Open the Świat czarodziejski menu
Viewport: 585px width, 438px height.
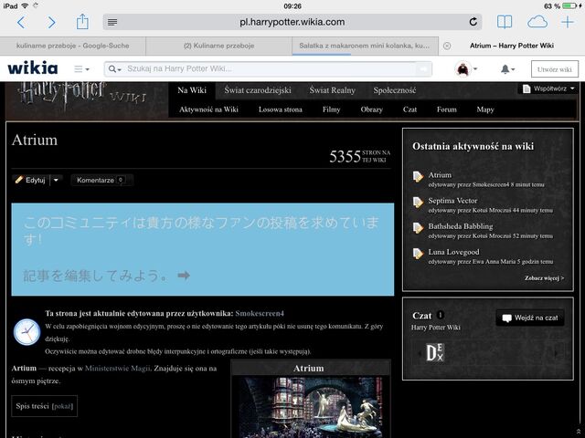(258, 90)
